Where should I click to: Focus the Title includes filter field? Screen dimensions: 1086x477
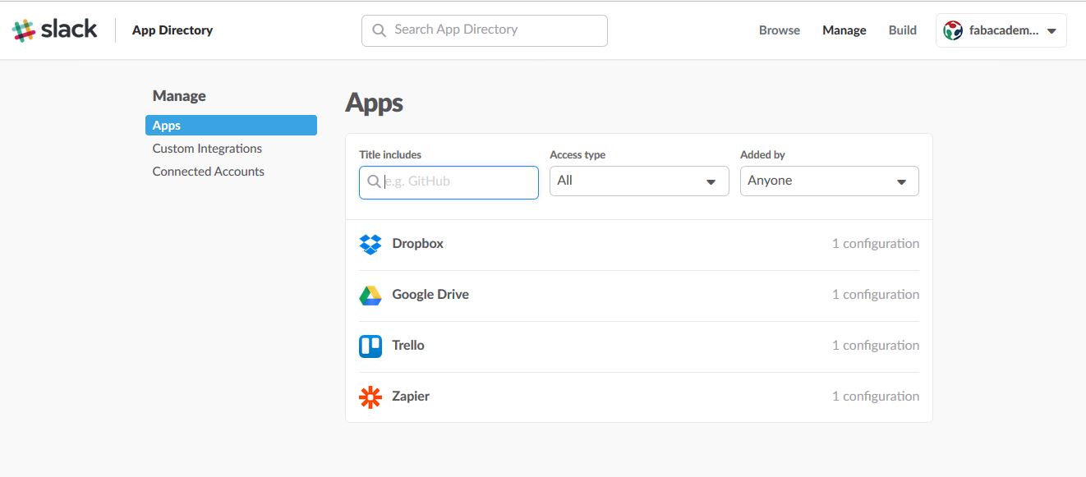449,182
